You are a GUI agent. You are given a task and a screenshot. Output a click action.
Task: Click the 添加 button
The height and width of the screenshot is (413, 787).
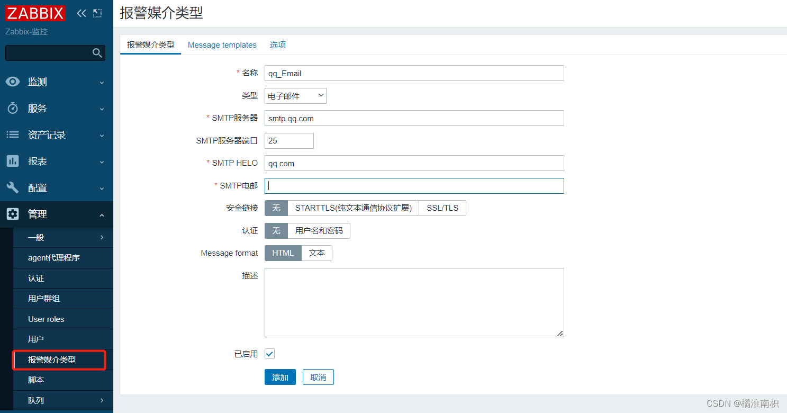(280, 377)
